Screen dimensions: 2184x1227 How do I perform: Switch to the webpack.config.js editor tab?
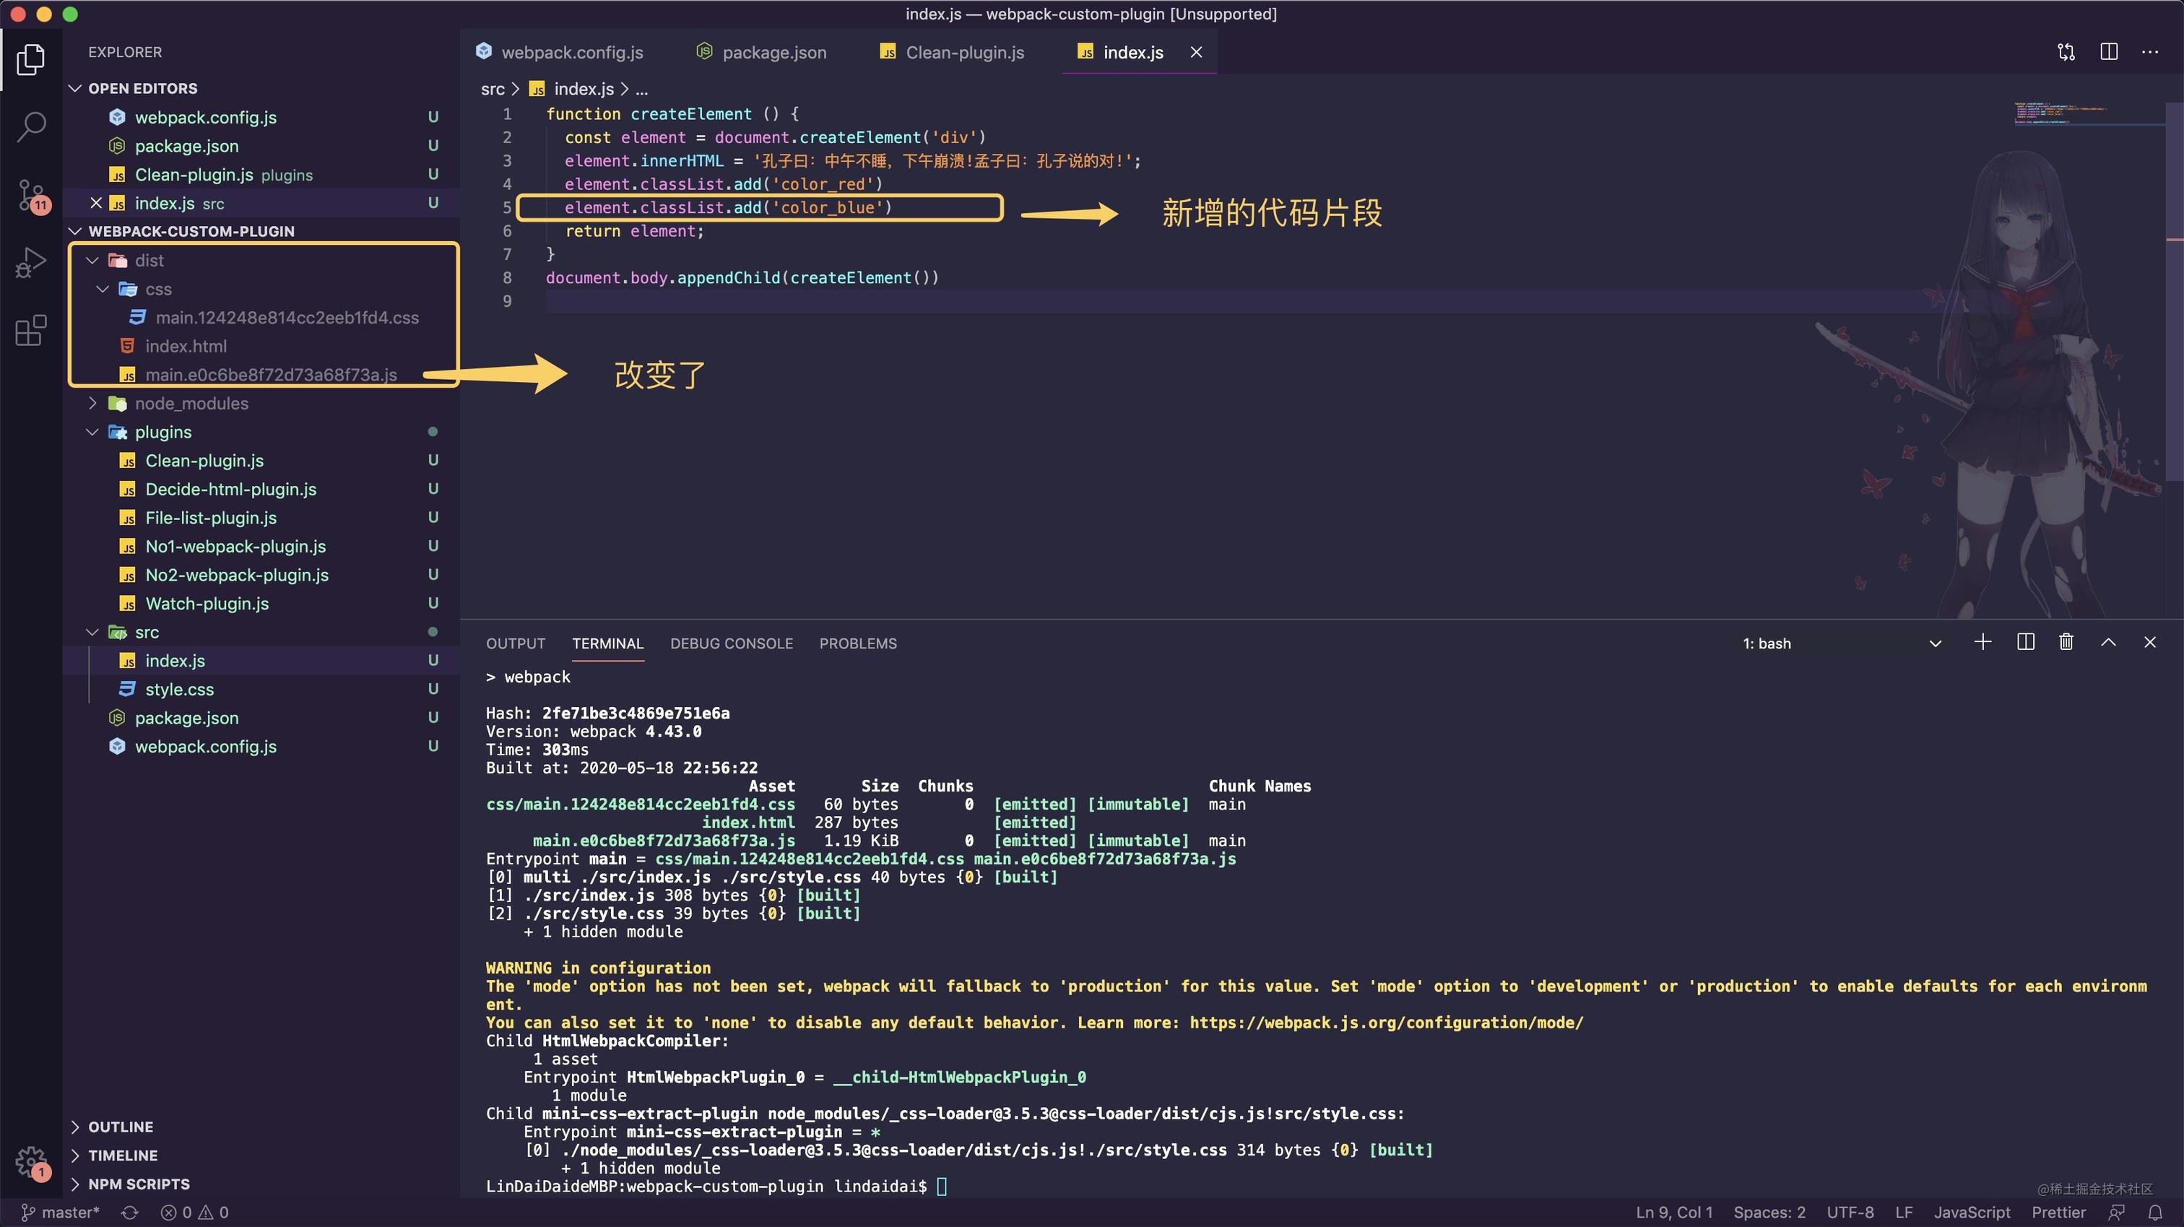[560, 52]
